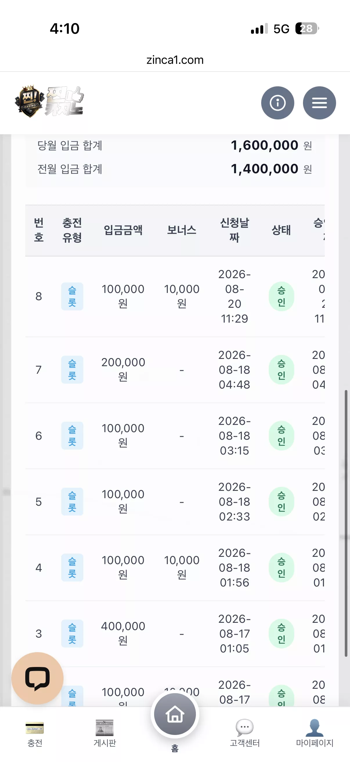Click the 승인 status badge in row 7
Image resolution: width=350 pixels, height=762 pixels.
coord(282,370)
